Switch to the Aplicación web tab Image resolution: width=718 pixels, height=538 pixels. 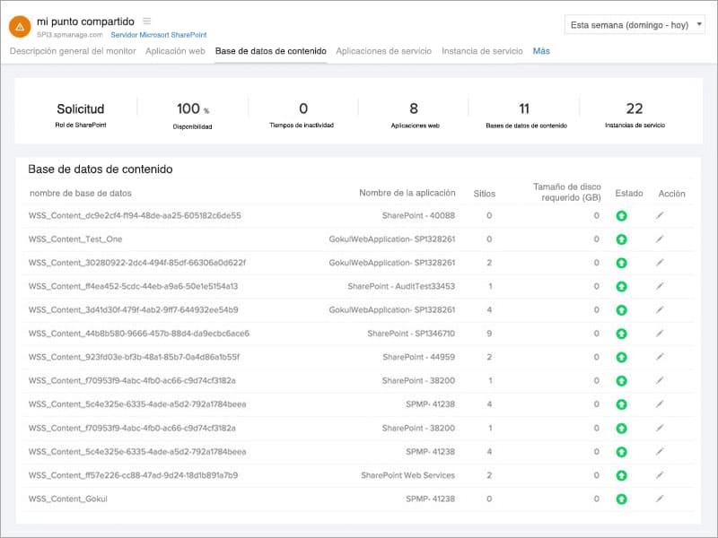point(179,52)
